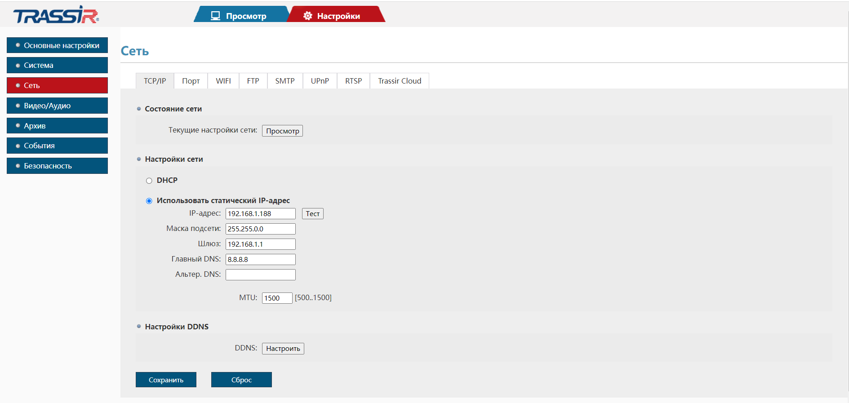This screenshot has width=849, height=403.
Task: Switch to the Просмотр top tab
Action: tap(241, 14)
